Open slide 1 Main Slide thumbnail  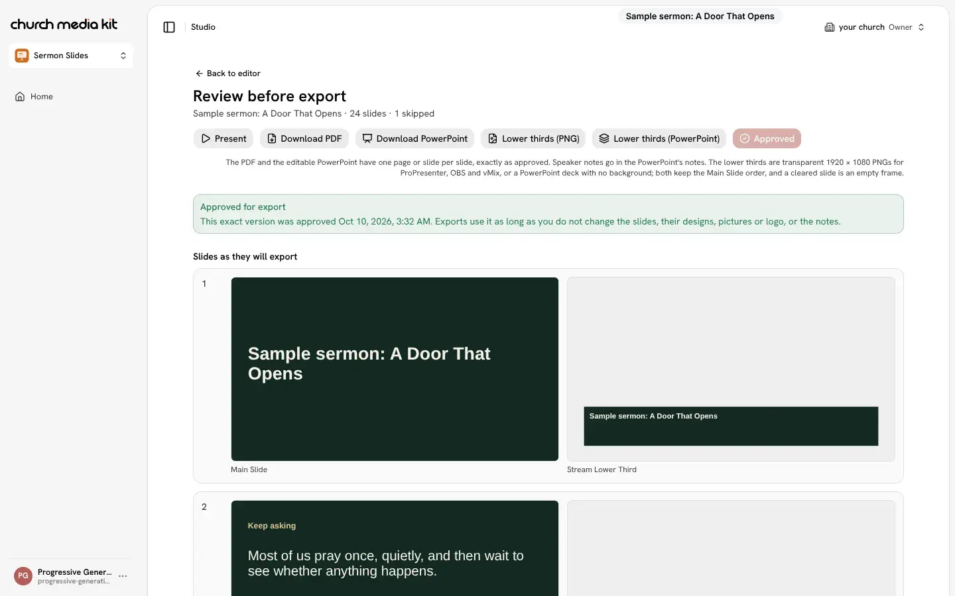pos(395,369)
